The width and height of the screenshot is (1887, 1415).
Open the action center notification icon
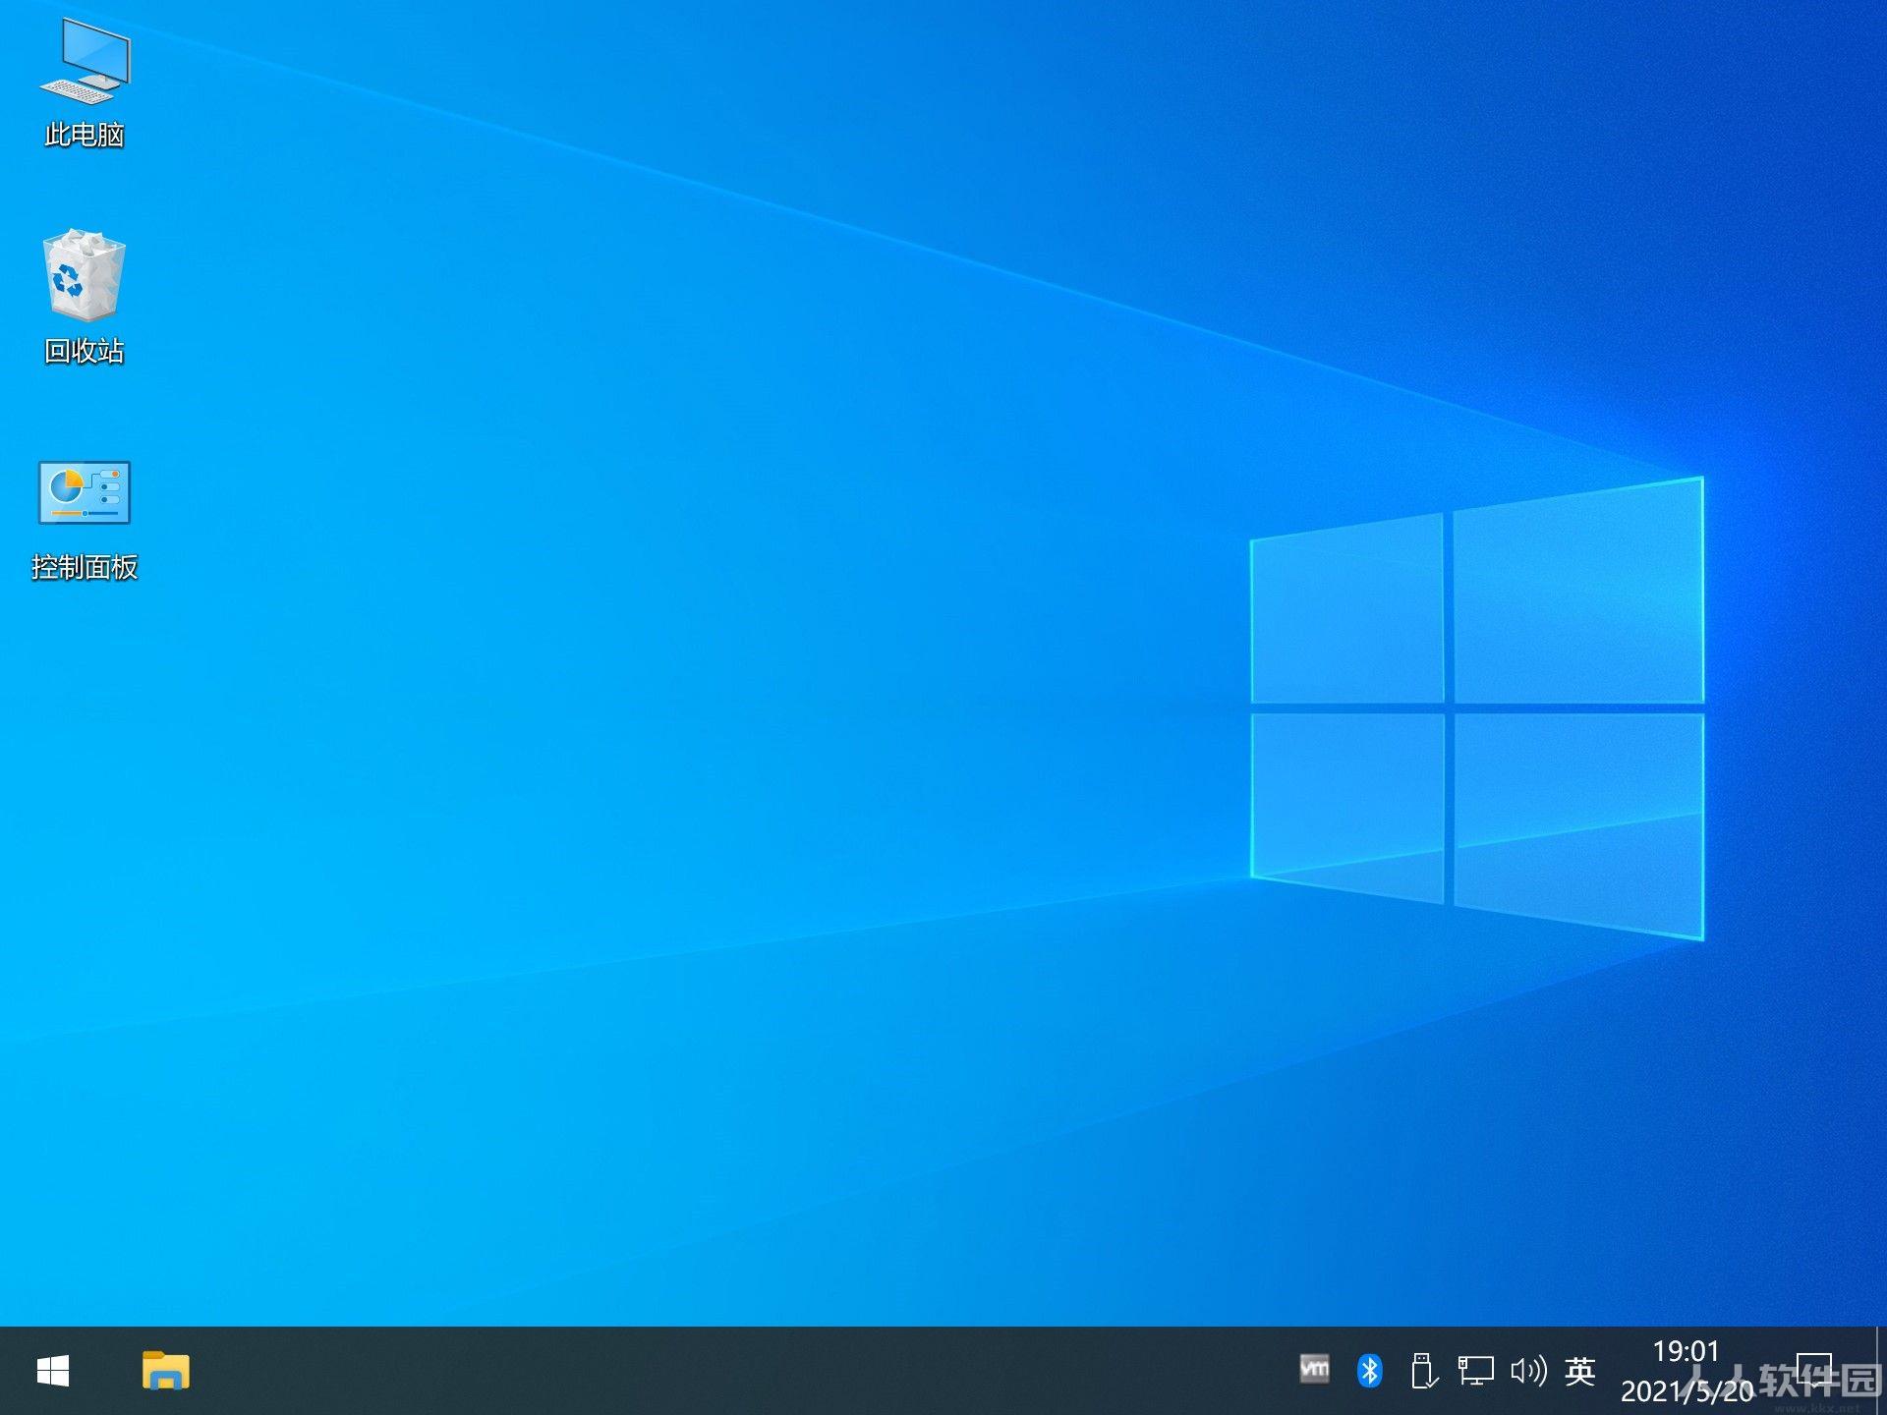1814,1371
